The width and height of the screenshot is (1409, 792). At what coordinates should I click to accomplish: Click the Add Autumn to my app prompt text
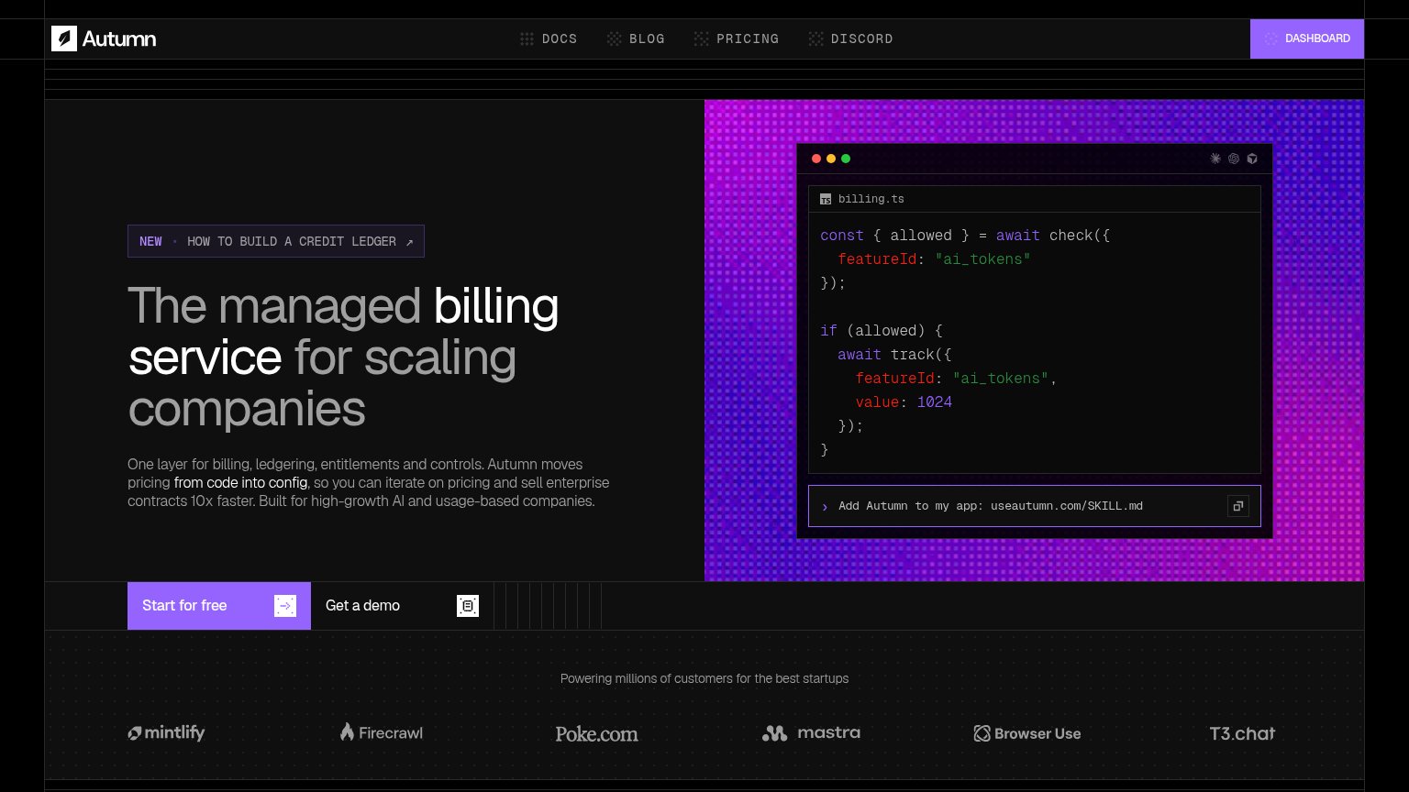coord(991,506)
